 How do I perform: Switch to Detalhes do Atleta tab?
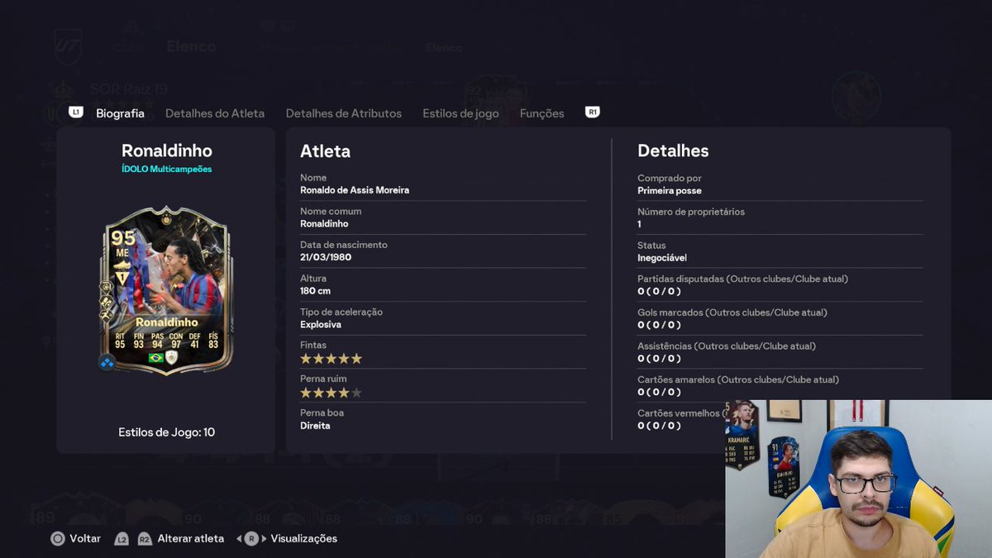pyautogui.click(x=215, y=113)
